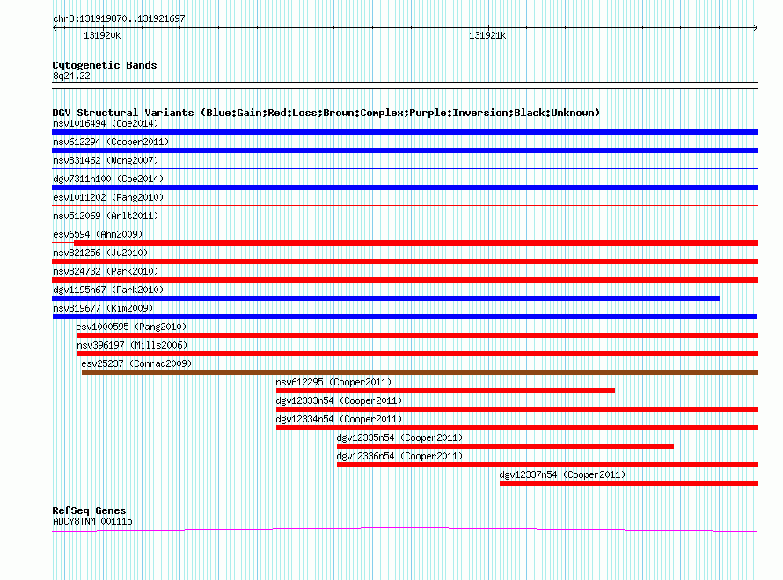Click the nsv512069 (Arlt2011) label
The width and height of the screenshot is (783, 580).
pyautogui.click(x=106, y=216)
